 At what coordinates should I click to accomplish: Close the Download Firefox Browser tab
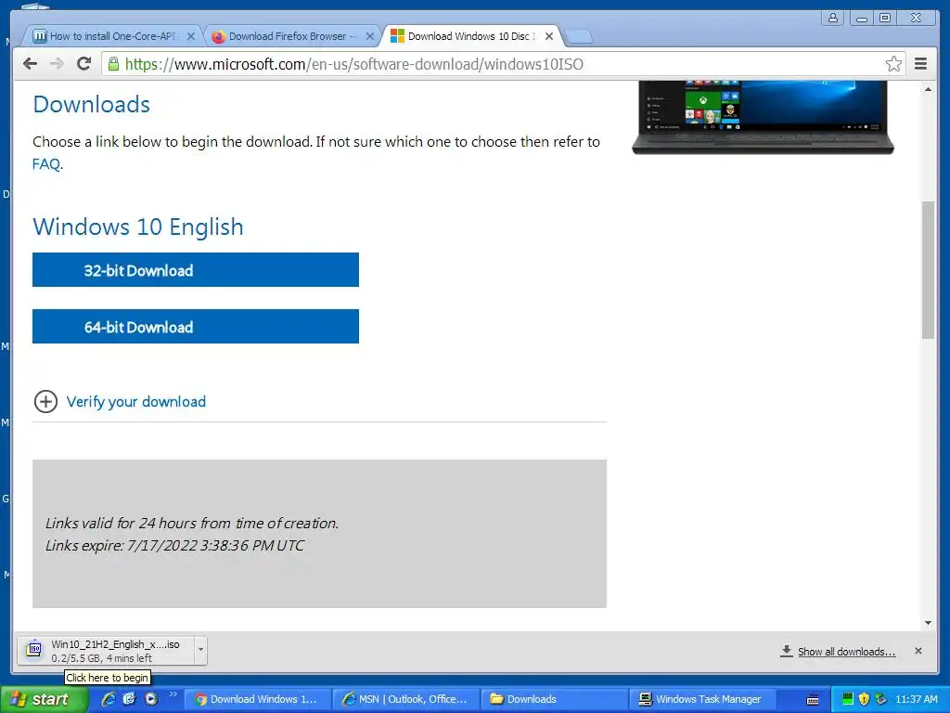(369, 36)
